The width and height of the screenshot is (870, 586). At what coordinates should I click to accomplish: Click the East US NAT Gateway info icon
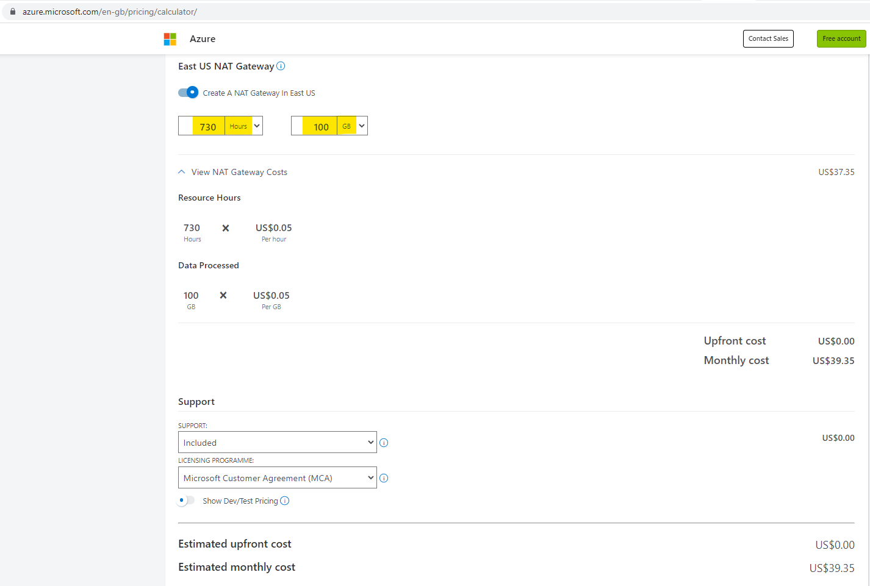point(281,66)
